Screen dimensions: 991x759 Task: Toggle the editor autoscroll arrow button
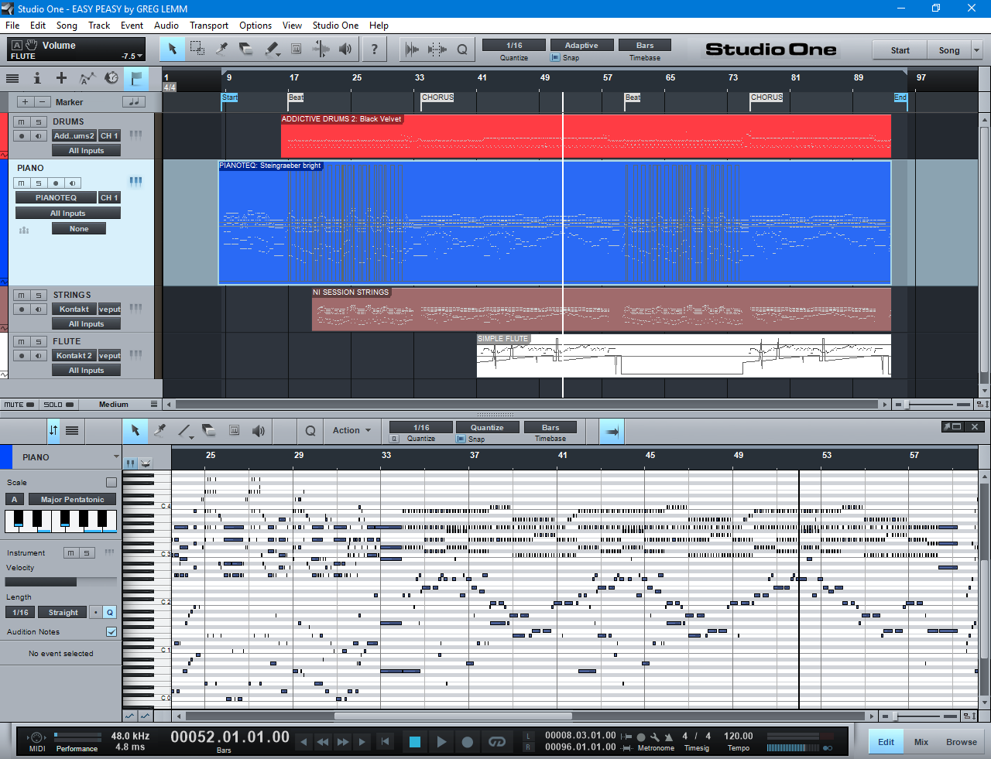tap(612, 431)
